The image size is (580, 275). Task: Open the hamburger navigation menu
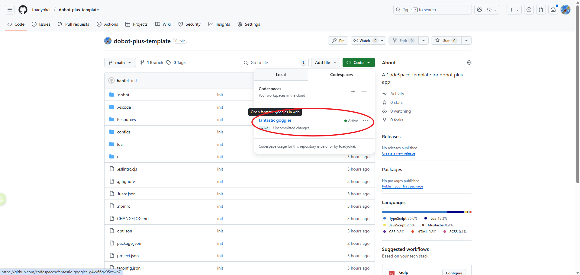pyautogui.click(x=10, y=10)
